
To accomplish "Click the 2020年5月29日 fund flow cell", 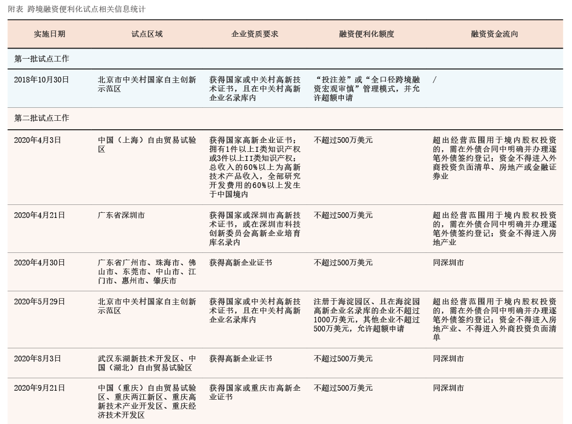I will pos(495,320).
